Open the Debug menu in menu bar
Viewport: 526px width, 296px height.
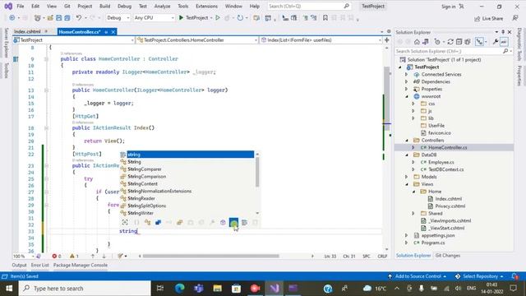[124, 6]
